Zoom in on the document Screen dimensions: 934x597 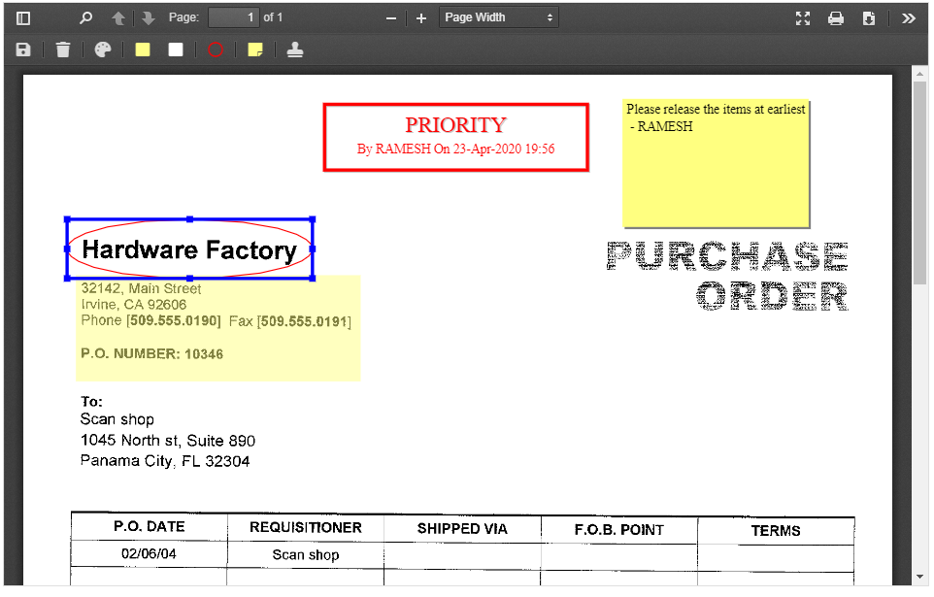tap(420, 17)
